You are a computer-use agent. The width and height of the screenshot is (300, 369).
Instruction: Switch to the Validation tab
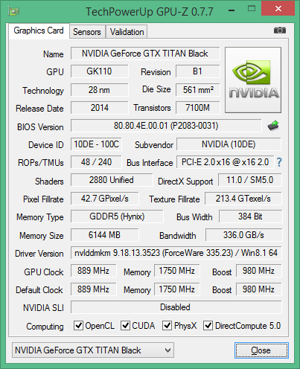pos(127,32)
